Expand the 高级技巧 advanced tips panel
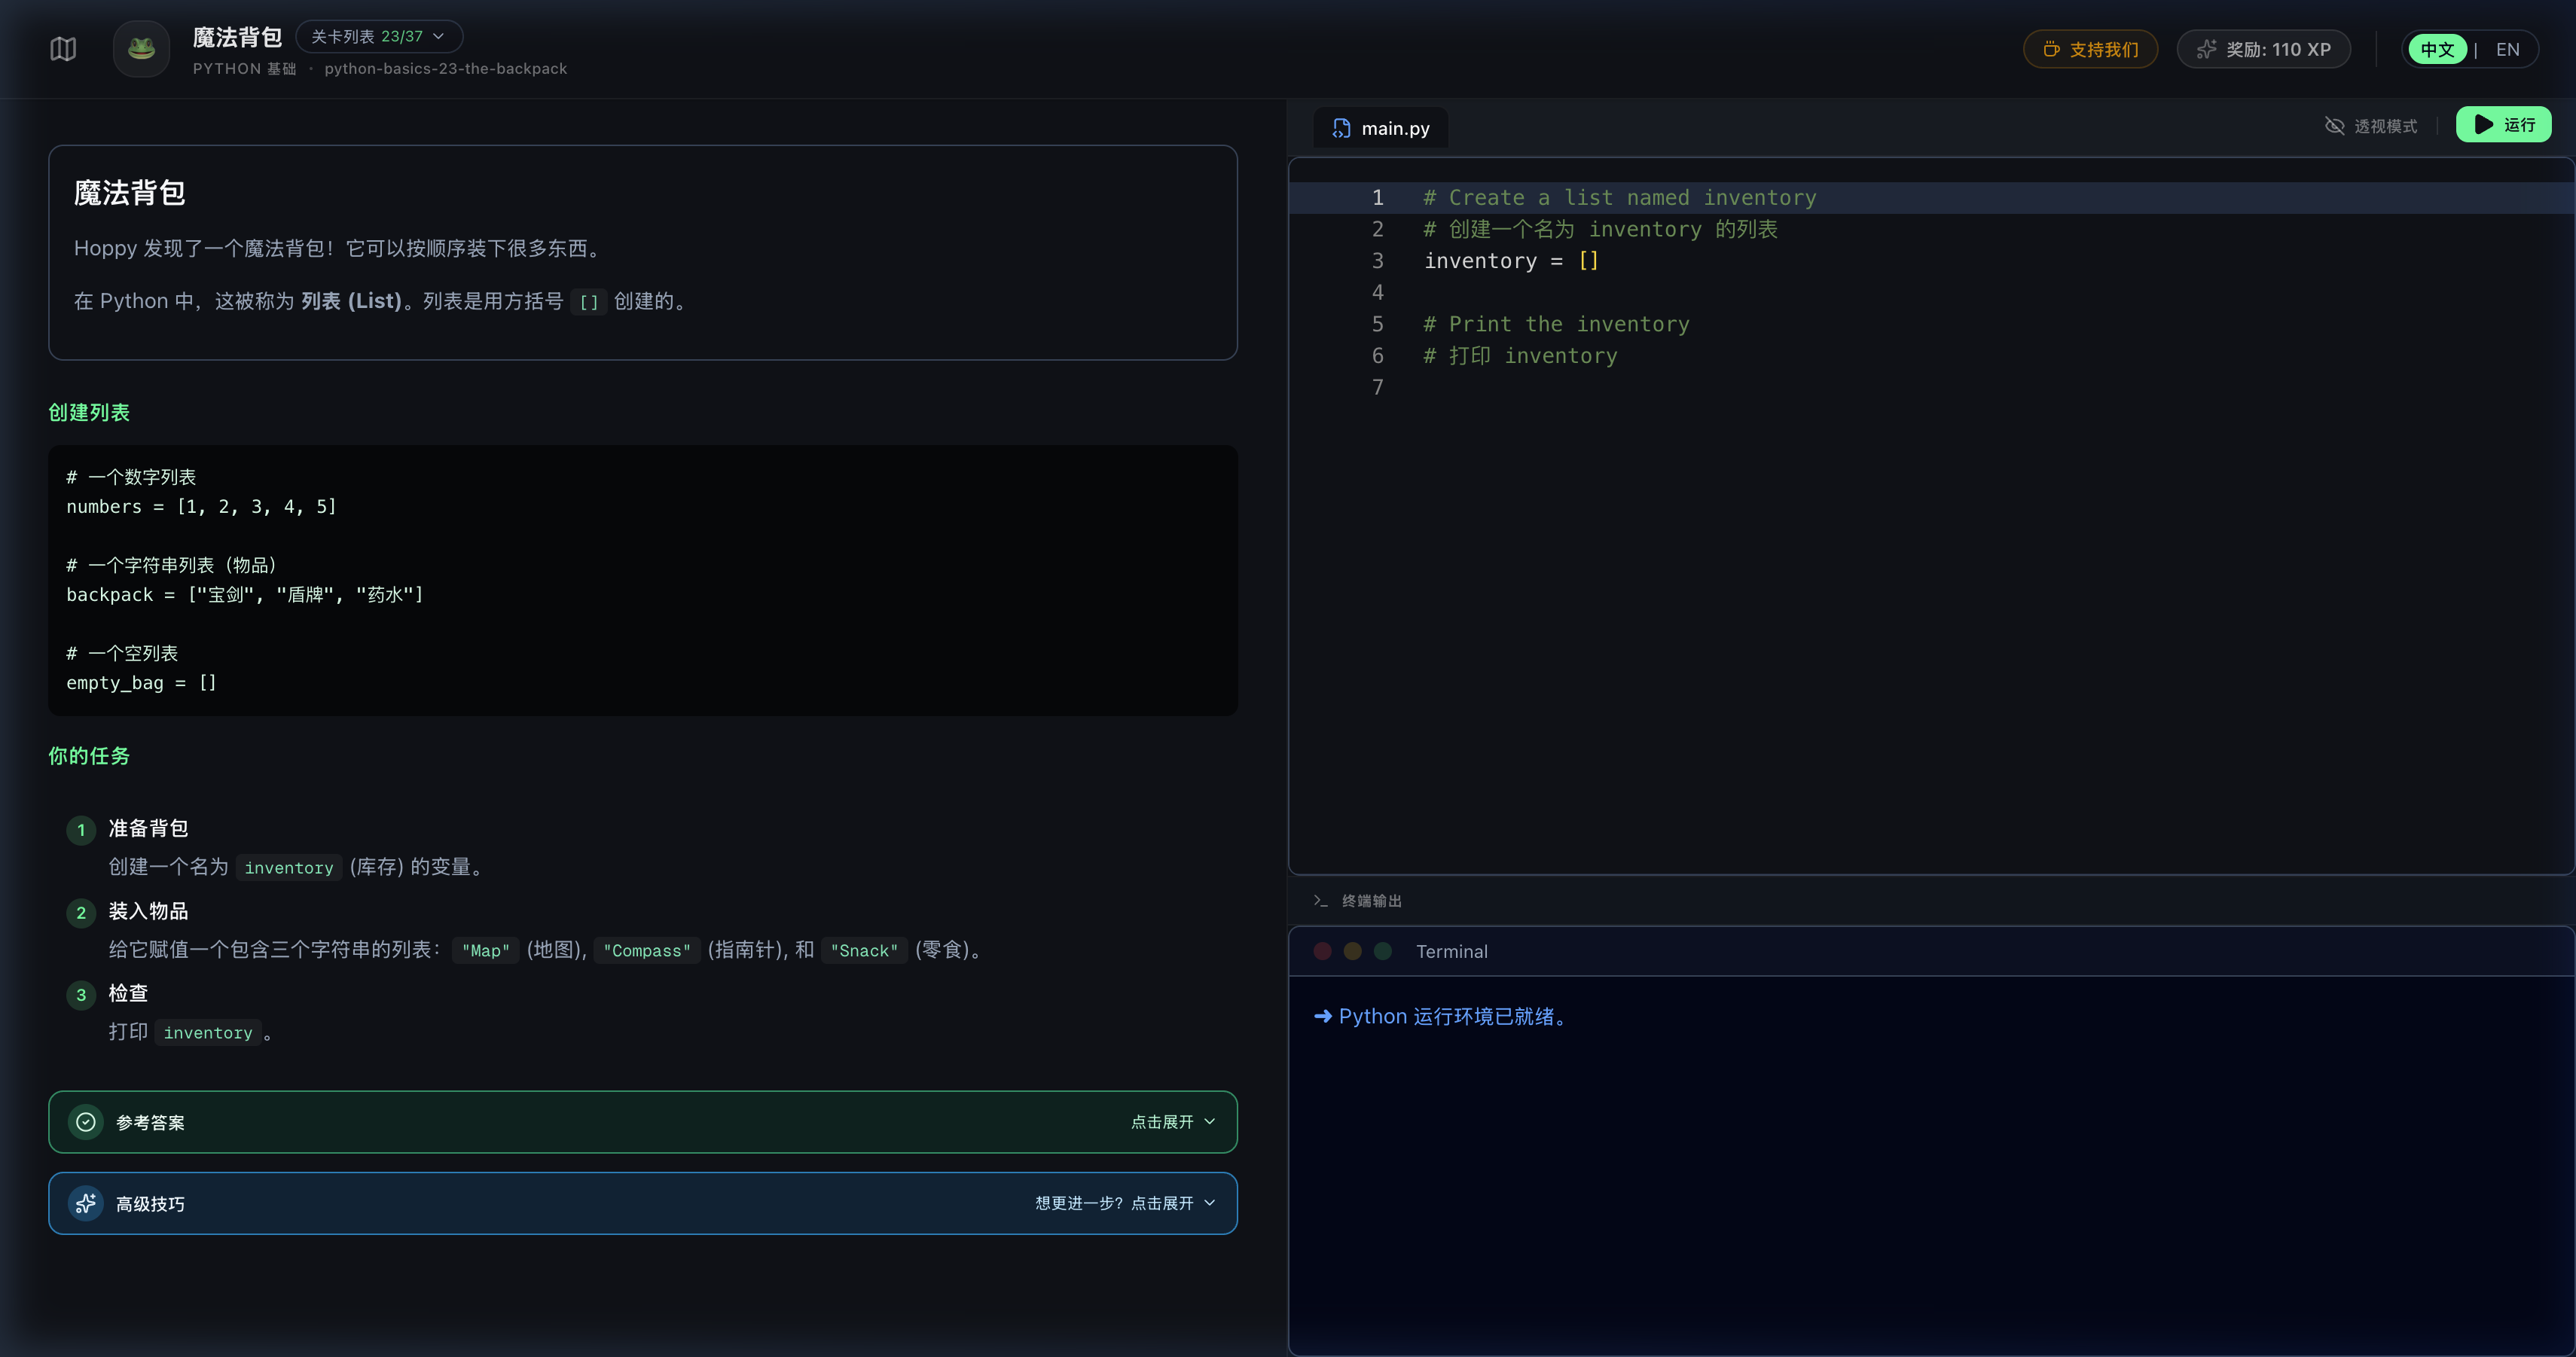Screen dimensions: 2576x1357 click(x=1124, y=1203)
